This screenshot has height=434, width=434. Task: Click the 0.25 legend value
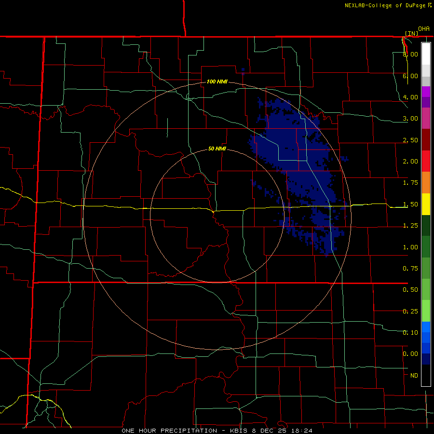(x=410, y=312)
